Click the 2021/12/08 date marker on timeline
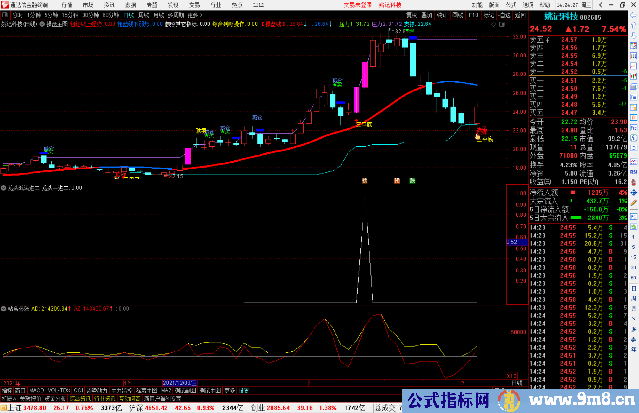The width and height of the screenshot is (639, 413). (x=180, y=383)
